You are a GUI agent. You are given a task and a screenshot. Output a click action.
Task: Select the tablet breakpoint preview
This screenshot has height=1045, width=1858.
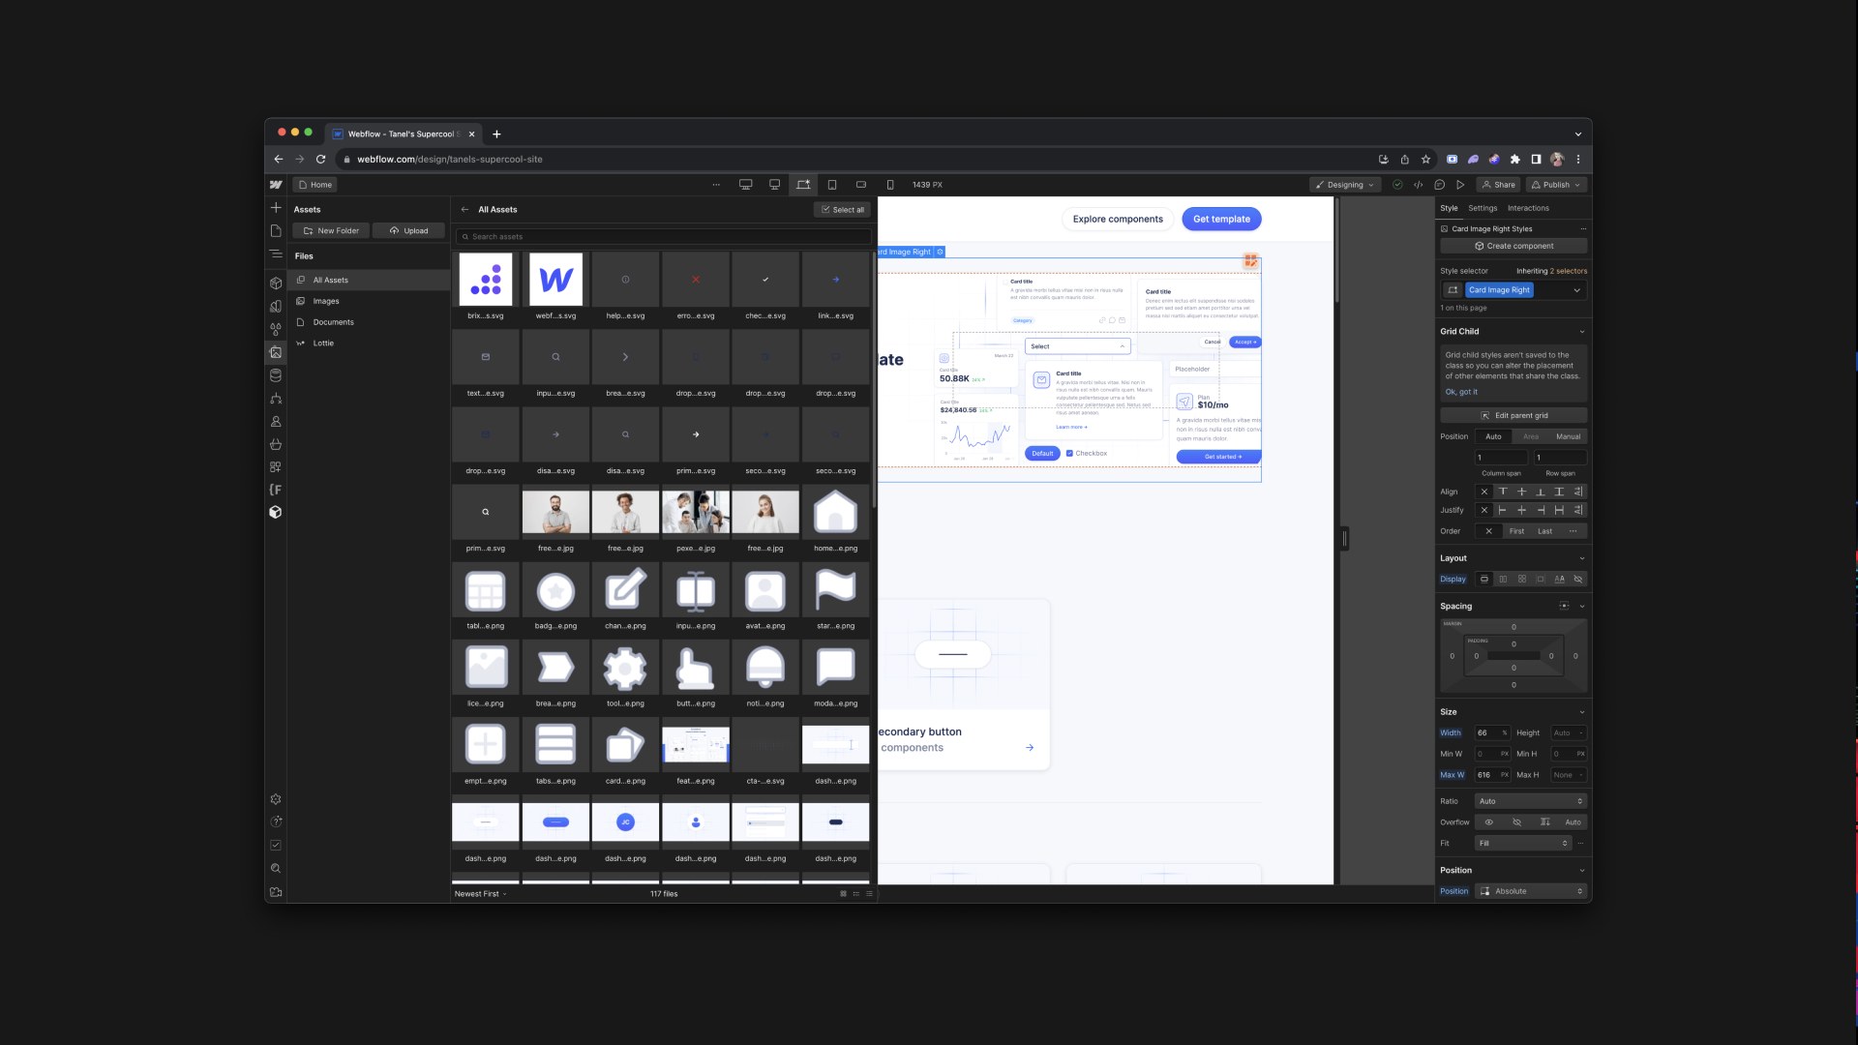832,184
